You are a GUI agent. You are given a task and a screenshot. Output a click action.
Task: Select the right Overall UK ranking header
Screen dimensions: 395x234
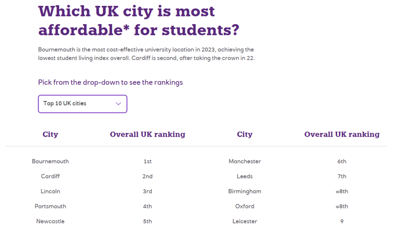tap(342, 134)
